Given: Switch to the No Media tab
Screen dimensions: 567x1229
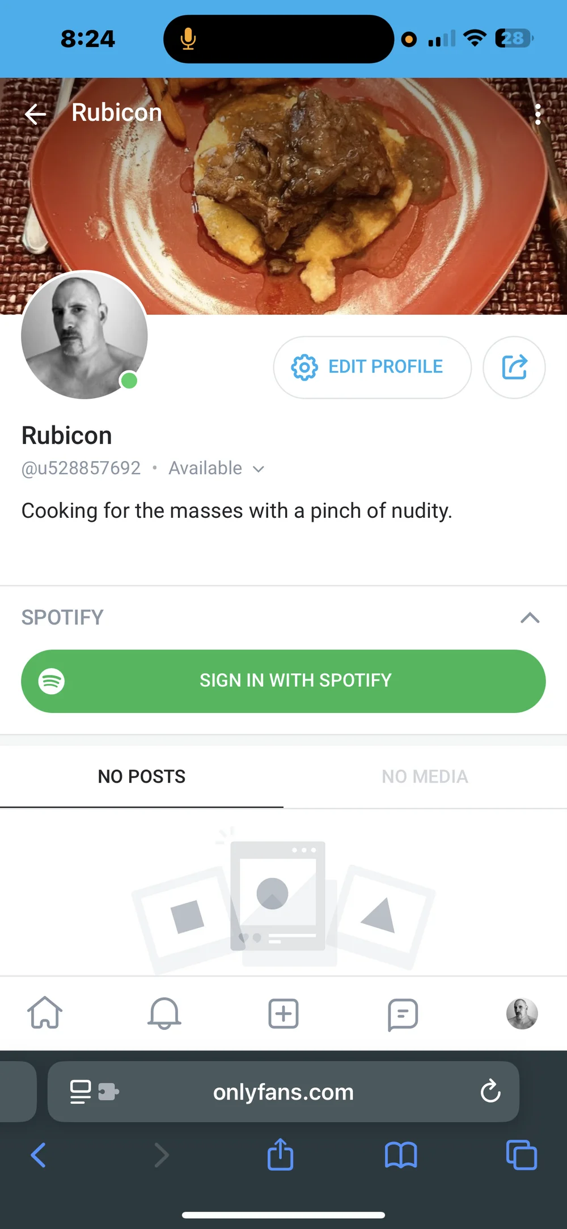Looking at the screenshot, I should (425, 776).
